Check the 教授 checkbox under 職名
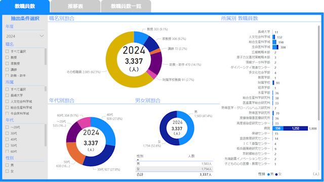 point(7,57)
